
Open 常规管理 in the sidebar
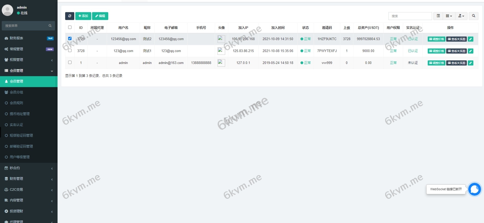pyautogui.click(x=29, y=49)
